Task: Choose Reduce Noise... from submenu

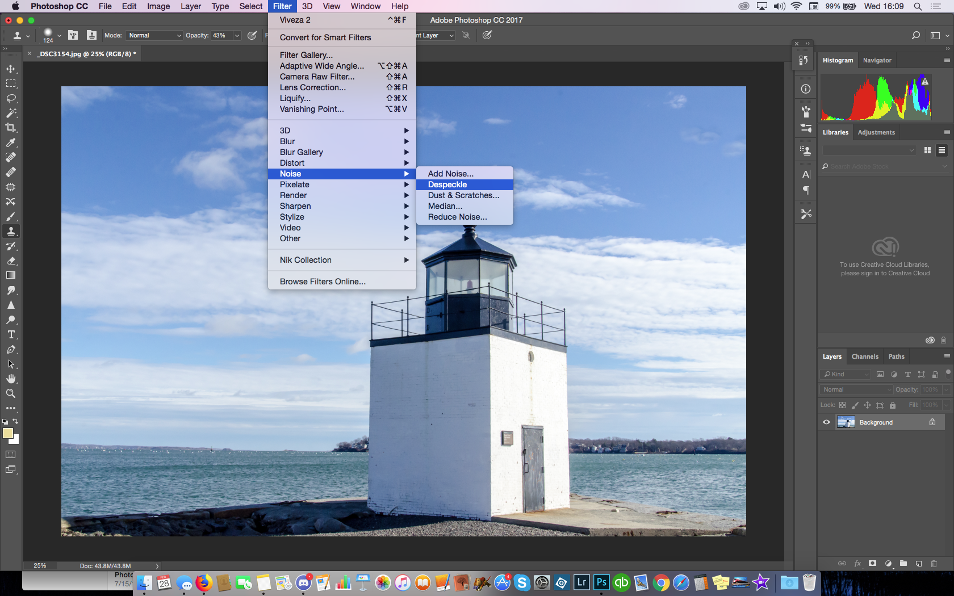Action: 465,217
